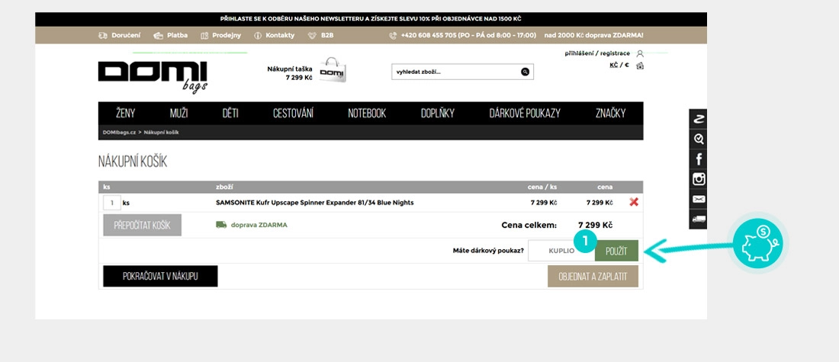The width and height of the screenshot is (839, 362).
Task: Select the NOTEBOOK menu item
Action: 367,114
